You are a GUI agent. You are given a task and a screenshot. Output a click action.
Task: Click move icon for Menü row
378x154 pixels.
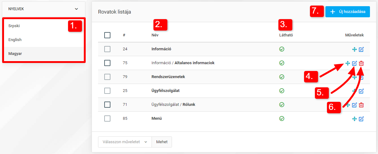pyautogui.click(x=354, y=119)
